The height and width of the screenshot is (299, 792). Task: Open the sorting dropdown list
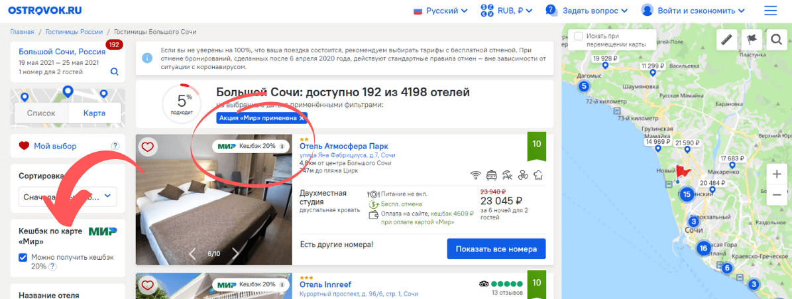(x=68, y=196)
